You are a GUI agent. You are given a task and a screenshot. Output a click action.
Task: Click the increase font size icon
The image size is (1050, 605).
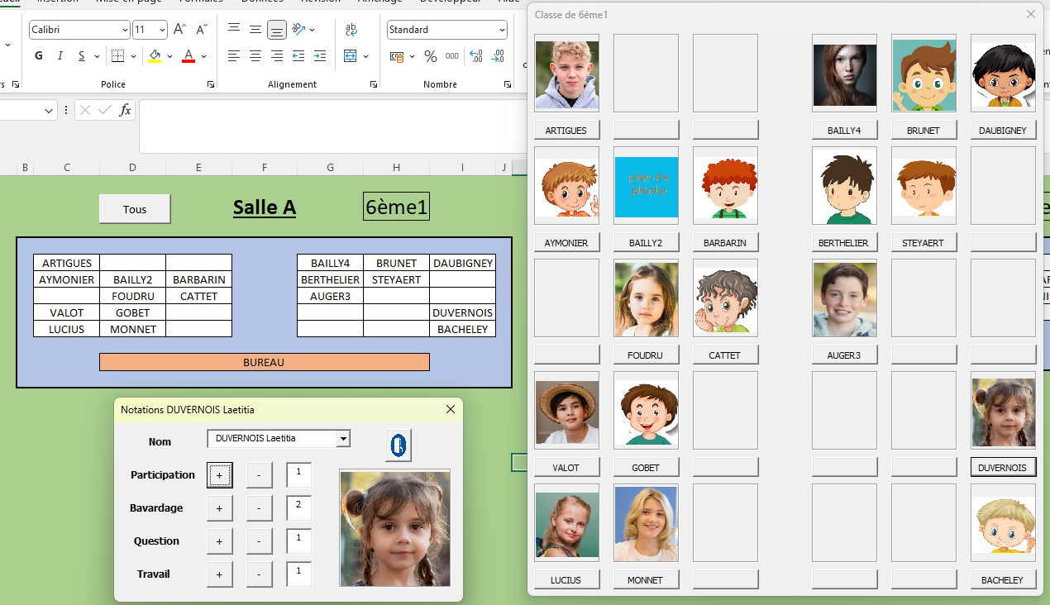click(179, 30)
